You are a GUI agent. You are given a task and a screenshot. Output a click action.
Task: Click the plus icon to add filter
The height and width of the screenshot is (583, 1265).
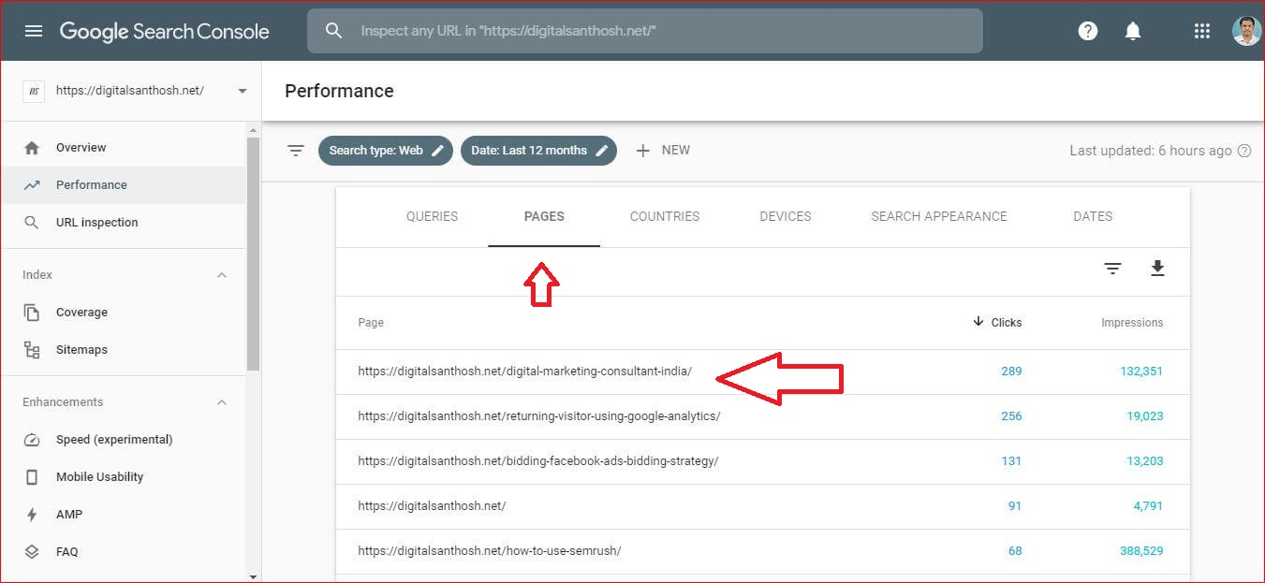[x=642, y=151]
